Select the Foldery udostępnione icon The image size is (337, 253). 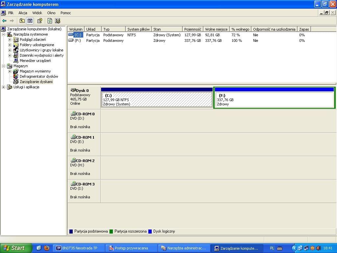click(x=16, y=45)
